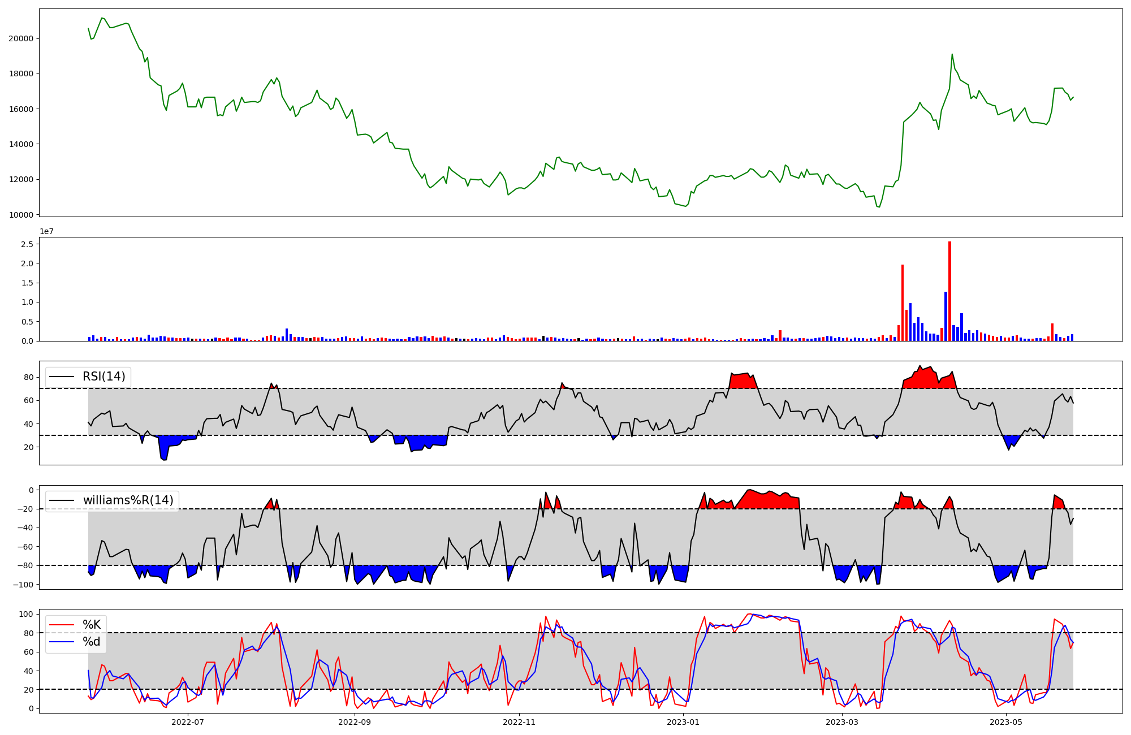Click the tallest red volume bar
Image resolution: width=1131 pixels, height=735 pixels.
(x=949, y=291)
